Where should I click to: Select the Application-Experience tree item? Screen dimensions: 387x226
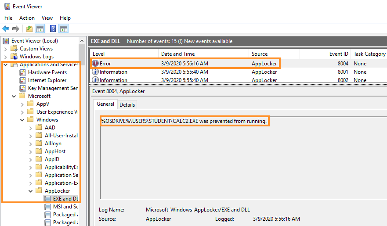click(61, 183)
